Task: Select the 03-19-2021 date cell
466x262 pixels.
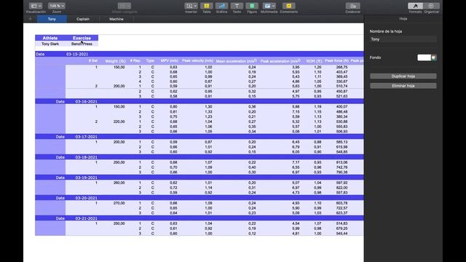Action: click(x=86, y=178)
